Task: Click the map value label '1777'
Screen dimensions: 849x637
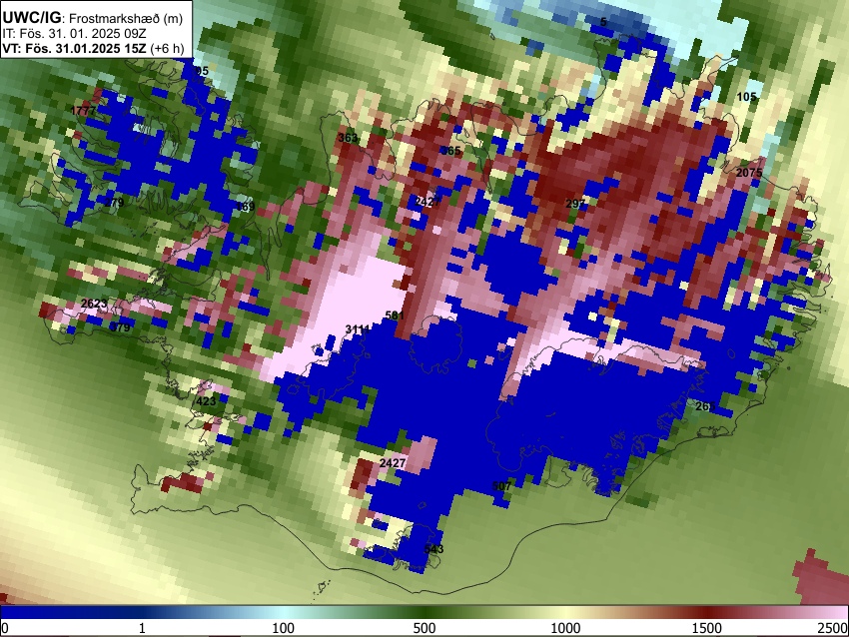Action: coord(83,111)
